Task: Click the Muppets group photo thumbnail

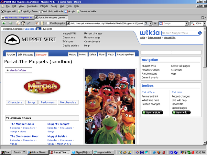Action: point(110,106)
